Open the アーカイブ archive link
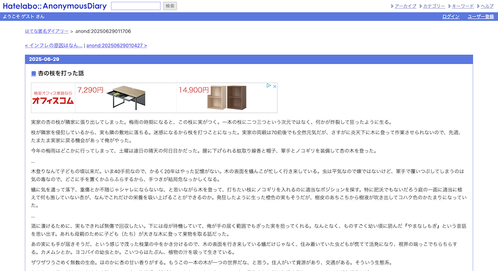The width and height of the screenshot is (498, 271). pyautogui.click(x=405, y=6)
